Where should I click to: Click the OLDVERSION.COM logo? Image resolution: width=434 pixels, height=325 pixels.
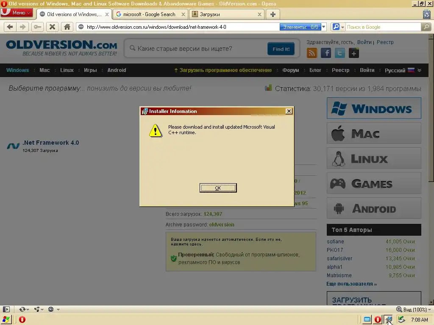point(61,48)
